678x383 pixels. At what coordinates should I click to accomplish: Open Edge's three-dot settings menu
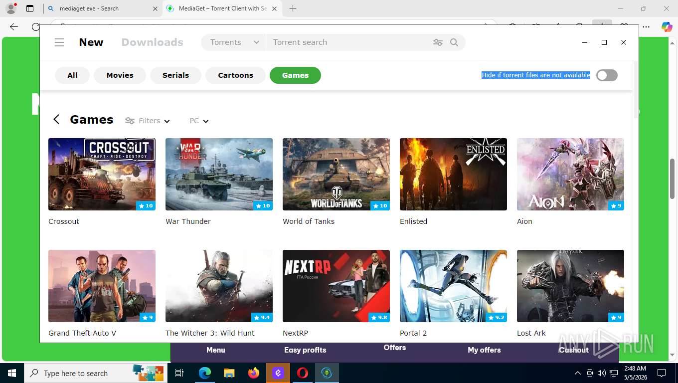tap(646, 27)
